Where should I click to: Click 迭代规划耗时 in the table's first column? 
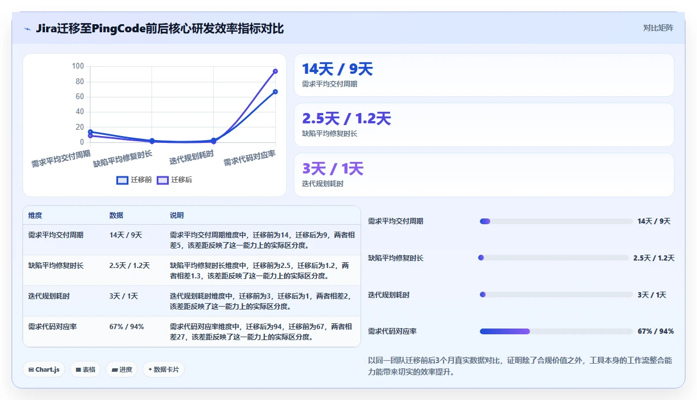point(49,296)
